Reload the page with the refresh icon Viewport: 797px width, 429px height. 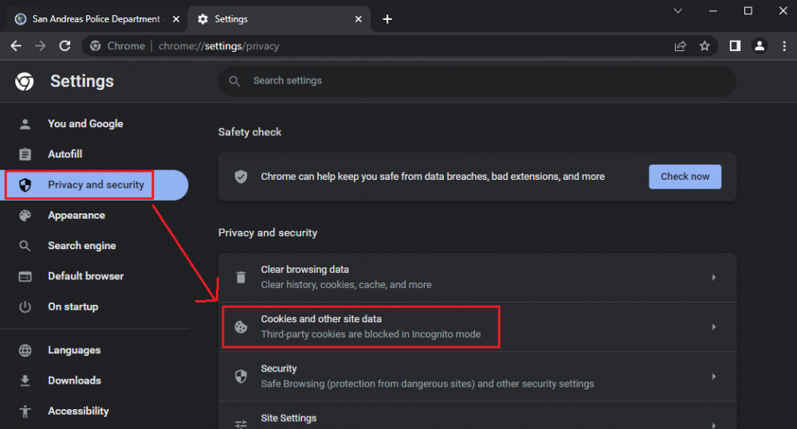pos(65,46)
